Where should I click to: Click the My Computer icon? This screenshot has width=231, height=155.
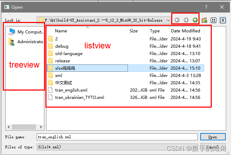[x=11, y=32]
